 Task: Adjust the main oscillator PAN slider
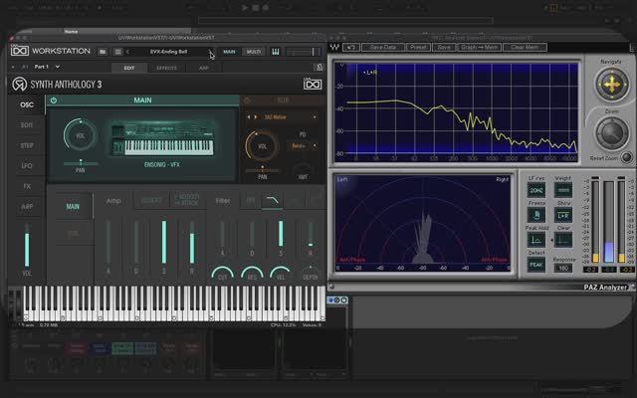pyautogui.click(x=81, y=163)
